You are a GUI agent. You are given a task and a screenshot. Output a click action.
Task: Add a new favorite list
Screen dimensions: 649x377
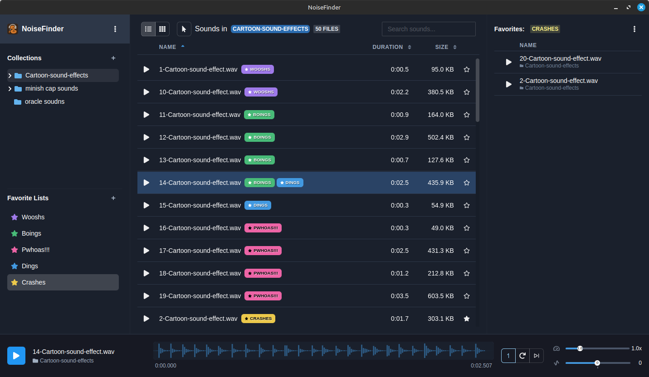pyautogui.click(x=113, y=198)
